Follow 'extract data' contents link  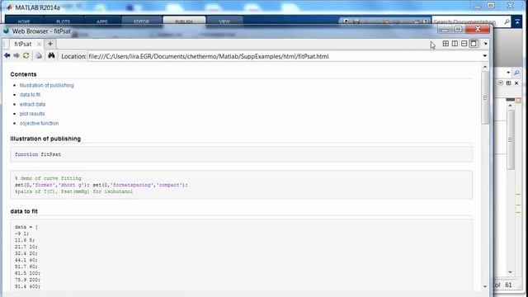click(x=32, y=104)
